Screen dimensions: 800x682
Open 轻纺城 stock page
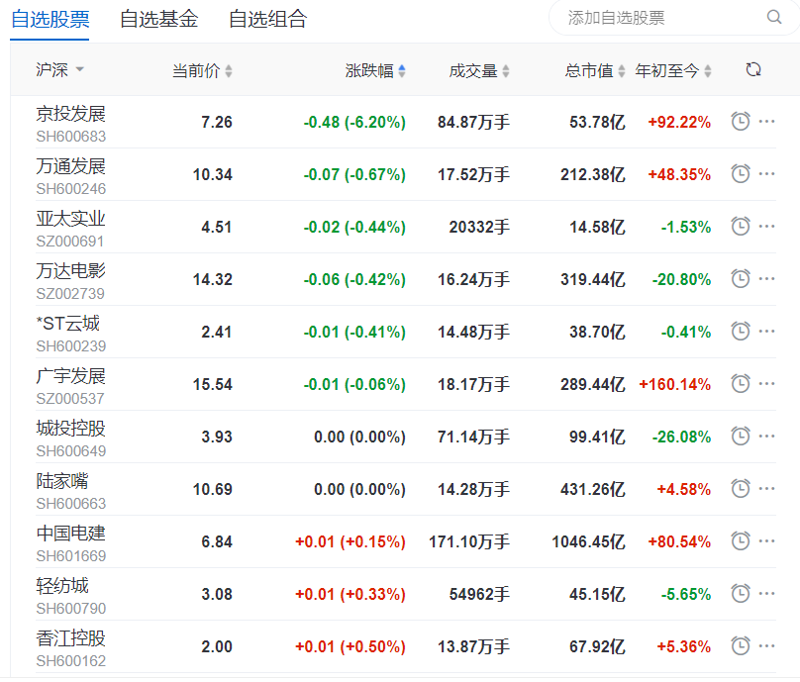click(x=61, y=586)
